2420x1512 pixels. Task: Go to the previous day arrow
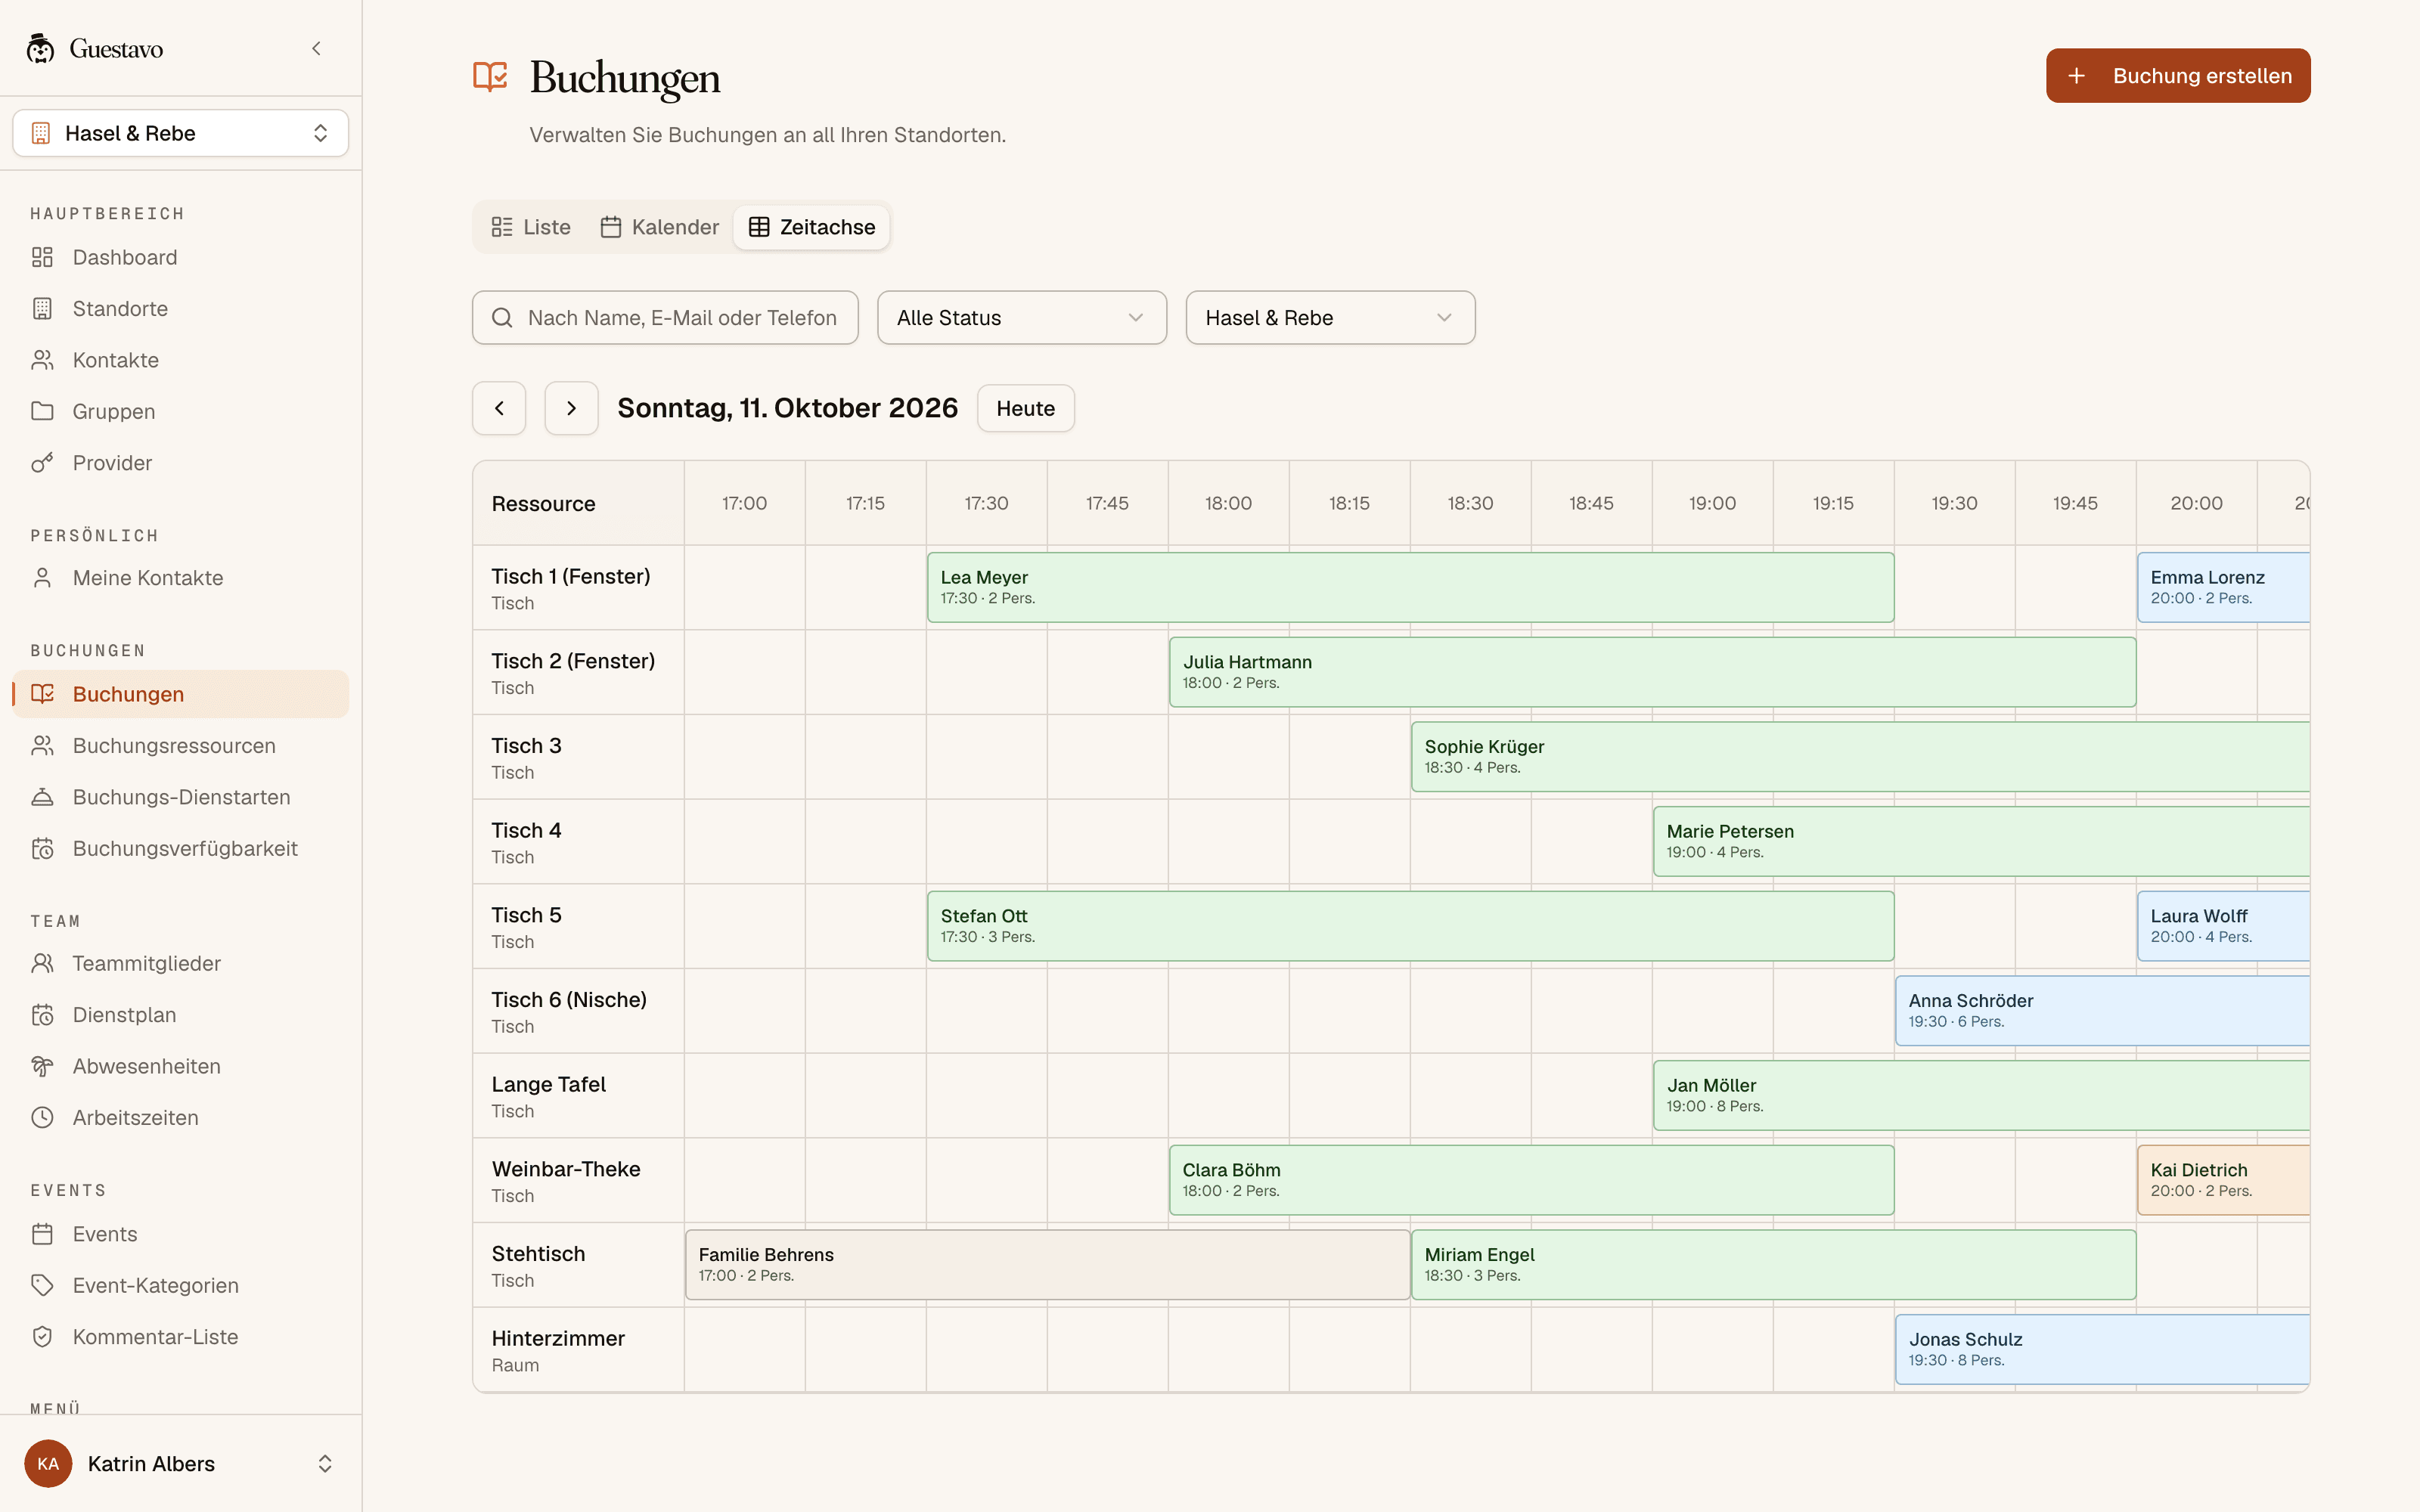pyautogui.click(x=499, y=408)
